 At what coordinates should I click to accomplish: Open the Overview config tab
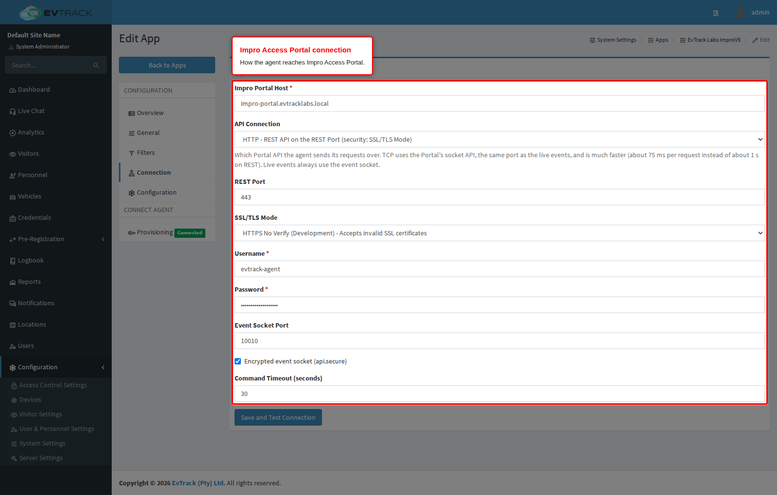pos(167,113)
